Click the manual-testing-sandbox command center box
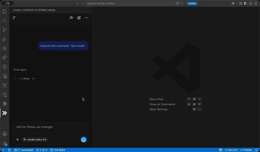This screenshot has height=152, width=260. pyautogui.click(x=130, y=3)
